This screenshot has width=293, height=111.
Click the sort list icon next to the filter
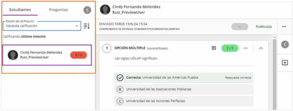pos(86,26)
